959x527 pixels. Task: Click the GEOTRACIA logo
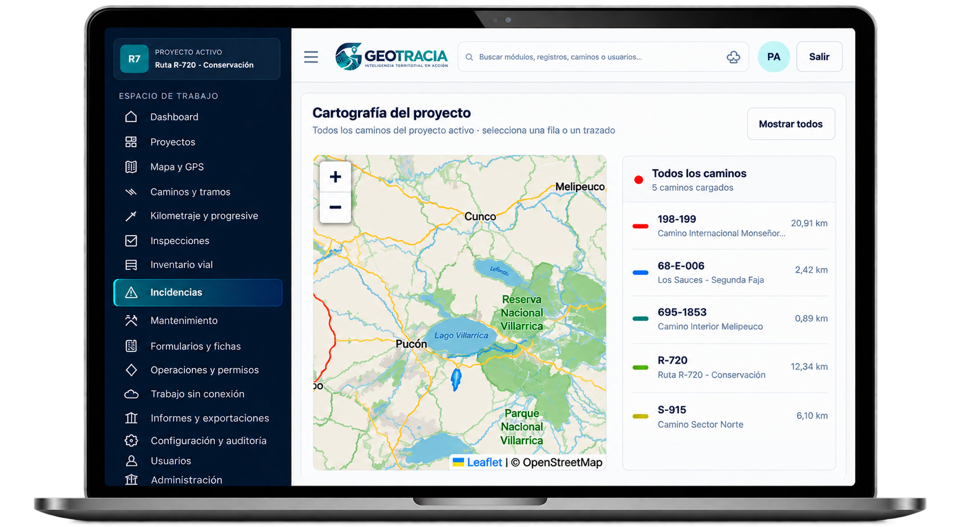click(391, 56)
